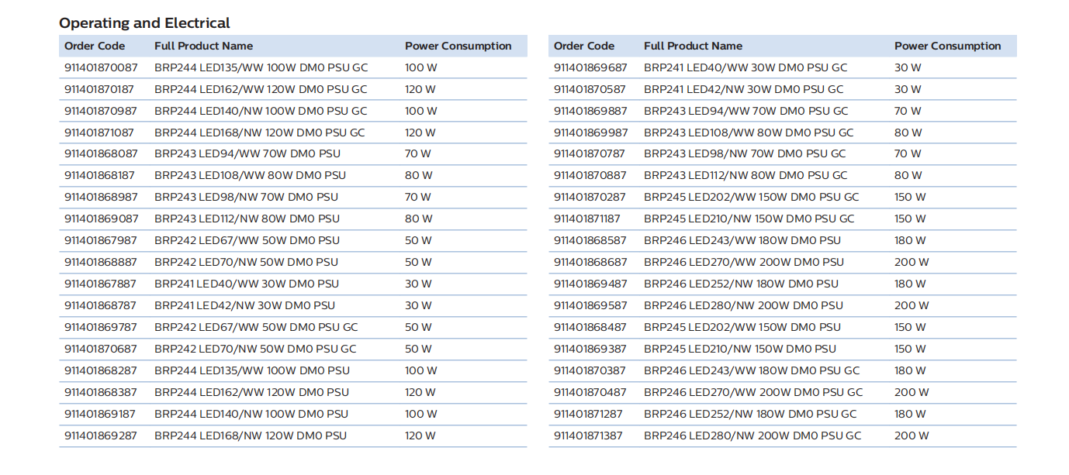Click order code 911401868287
This screenshot has width=1069, height=475.
101,370
